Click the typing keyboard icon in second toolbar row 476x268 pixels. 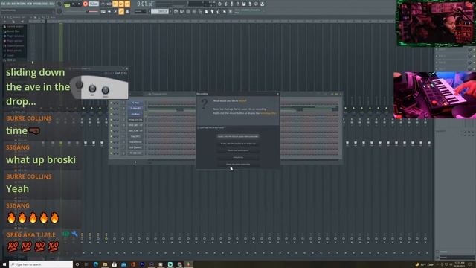click(x=103, y=11)
